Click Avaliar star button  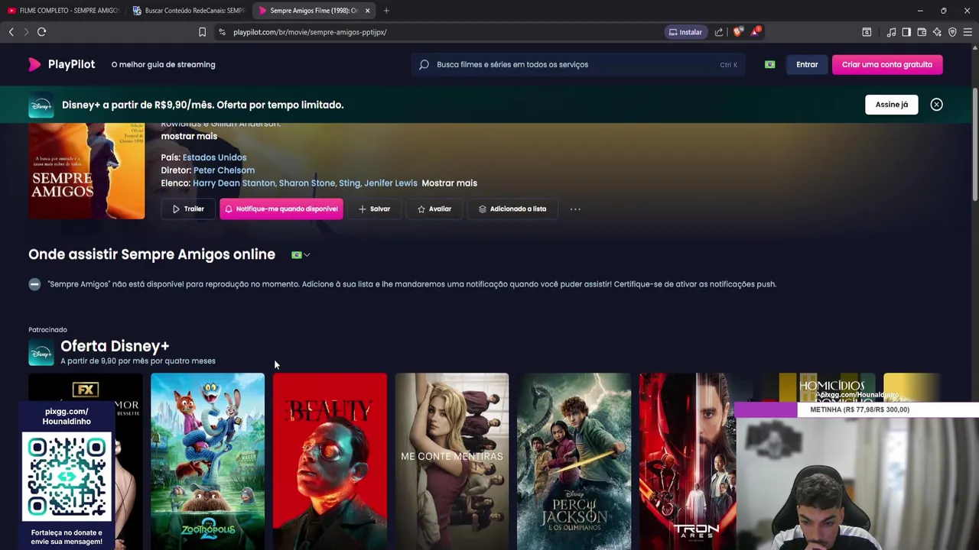coord(434,209)
